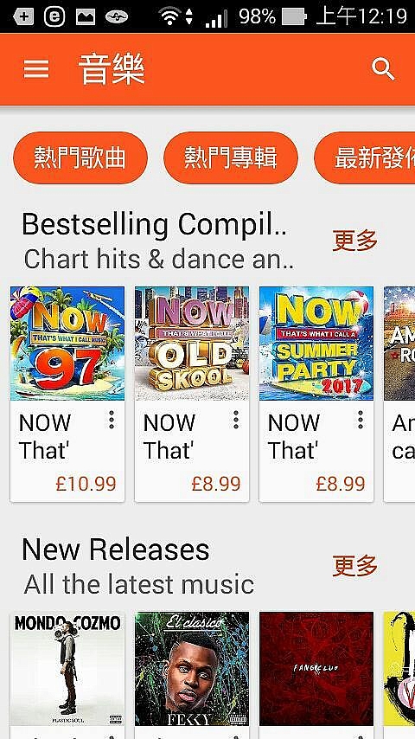The image size is (415, 739).
Task: Show 更多 for New Releases
Action: [355, 566]
